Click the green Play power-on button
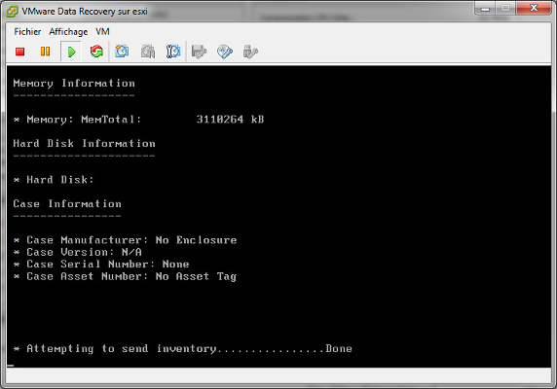This screenshot has height=389, width=557. point(71,52)
